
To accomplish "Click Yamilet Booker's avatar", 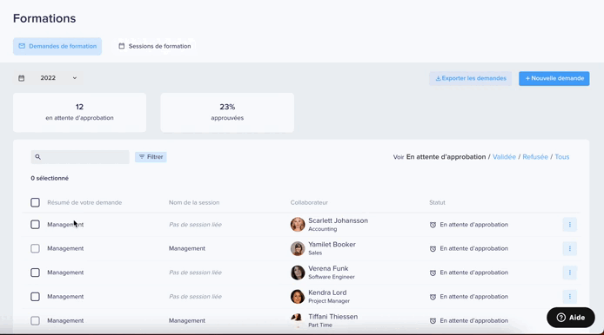I will click(298, 248).
